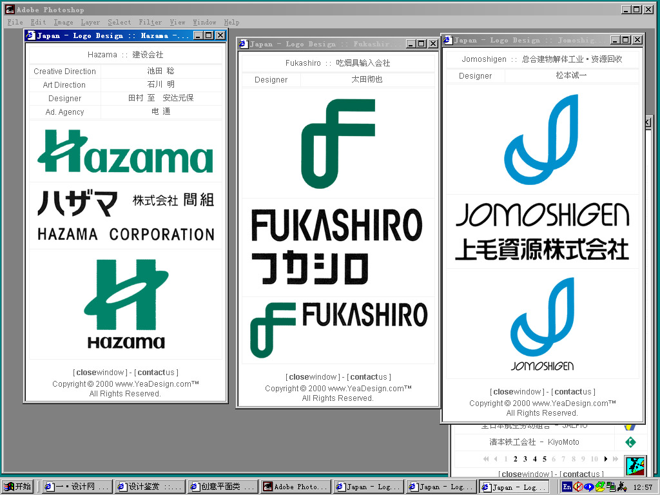Click the Hazama :: 建设会社 heading
The width and height of the screenshot is (660, 495).
pos(126,55)
